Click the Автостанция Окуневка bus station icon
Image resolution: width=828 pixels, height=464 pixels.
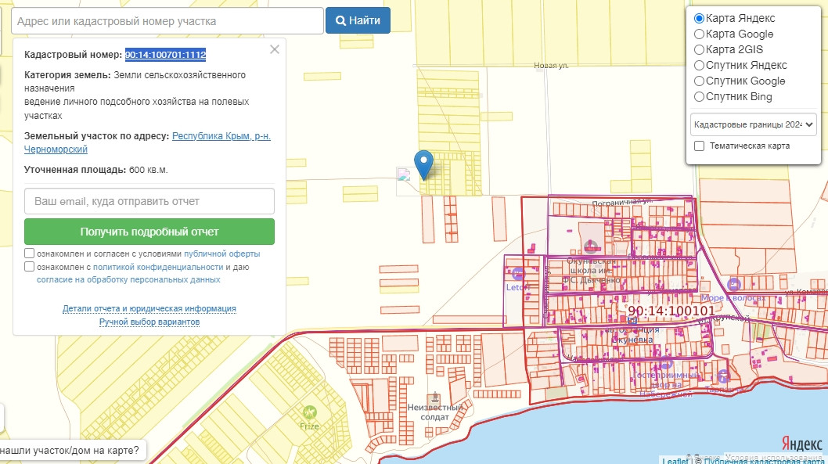tap(632, 320)
